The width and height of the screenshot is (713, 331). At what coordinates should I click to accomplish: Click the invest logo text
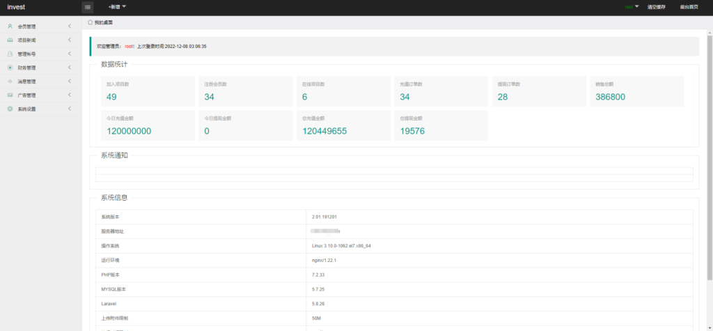pyautogui.click(x=17, y=7)
